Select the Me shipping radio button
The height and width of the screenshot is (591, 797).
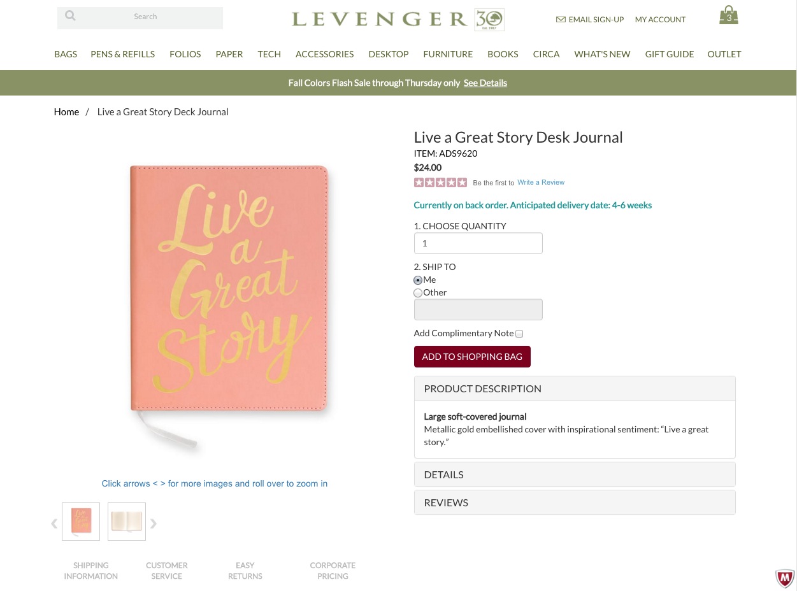pos(418,280)
